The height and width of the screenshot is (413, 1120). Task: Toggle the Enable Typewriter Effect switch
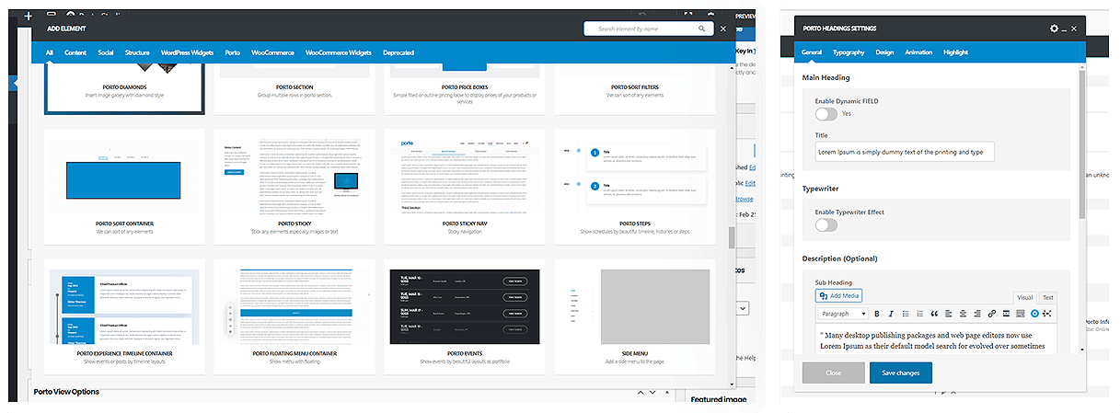(x=826, y=224)
